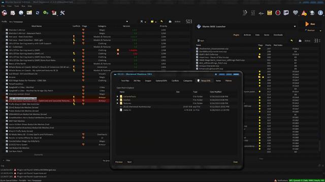
Task: Toggle the Bears of the North mod checkbox
Action: point(7,64)
